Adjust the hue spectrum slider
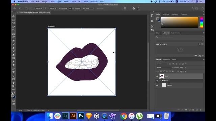 pyautogui.click(x=201, y=23)
